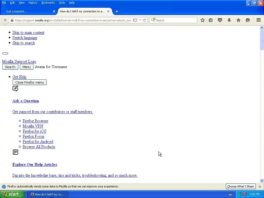Open the Edit menu
This screenshot has width=264, height=198.
click(12, 3)
